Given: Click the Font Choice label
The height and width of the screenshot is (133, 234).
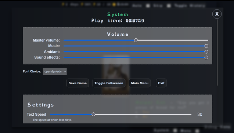Looking at the screenshot, I should (32, 71).
